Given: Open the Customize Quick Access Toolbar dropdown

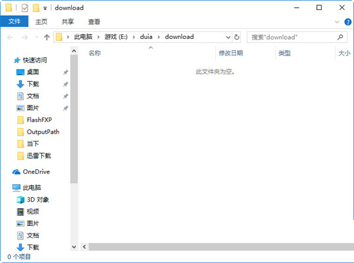Looking at the screenshot, I should [45, 8].
